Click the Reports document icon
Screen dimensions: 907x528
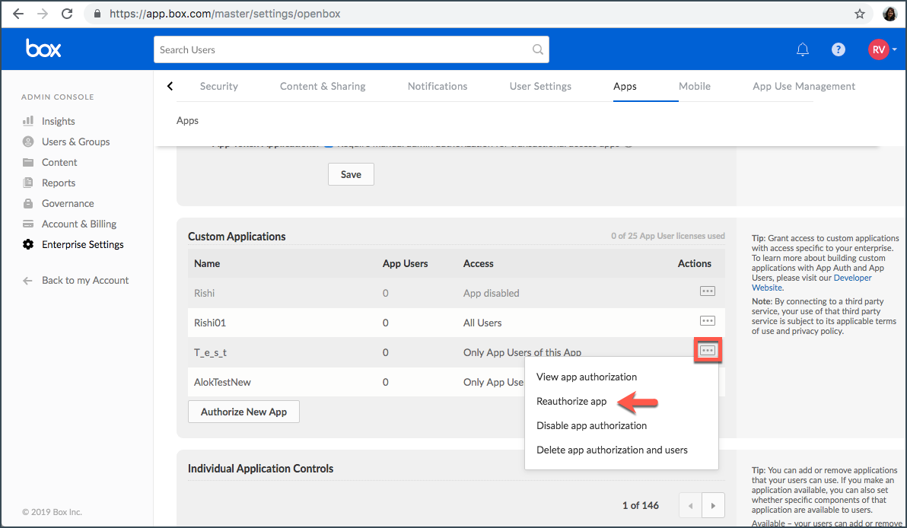[x=27, y=183]
